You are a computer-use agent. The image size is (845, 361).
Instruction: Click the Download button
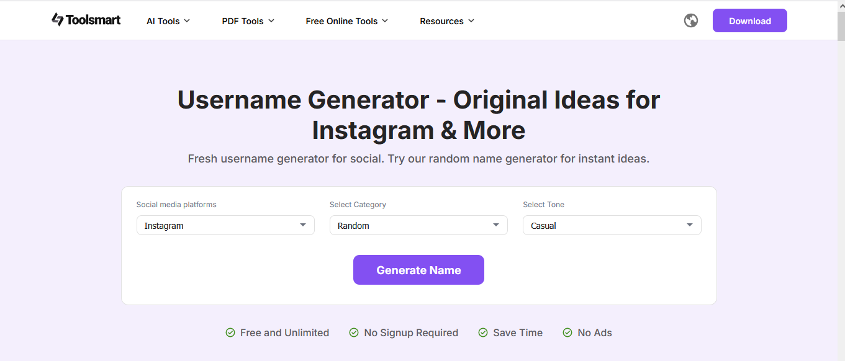(750, 20)
